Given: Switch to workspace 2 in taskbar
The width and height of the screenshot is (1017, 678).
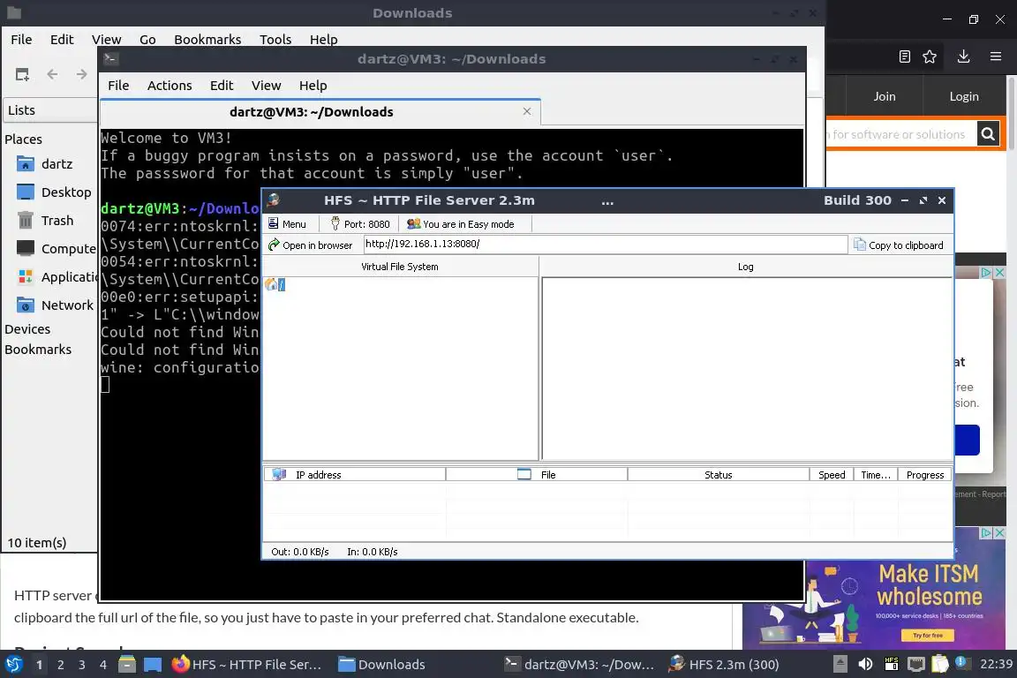Looking at the screenshot, I should 60,665.
